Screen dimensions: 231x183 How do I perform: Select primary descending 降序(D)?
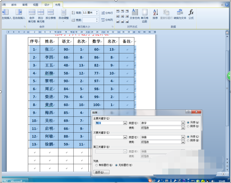(188, 126)
